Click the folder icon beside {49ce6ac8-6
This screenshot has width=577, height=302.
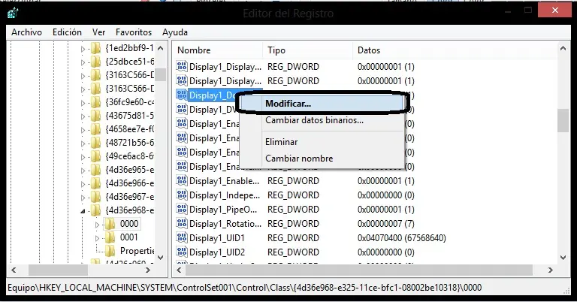point(95,156)
